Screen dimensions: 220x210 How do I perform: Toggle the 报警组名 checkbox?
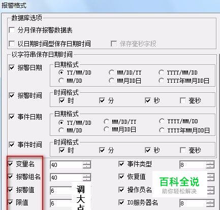click(x=11, y=177)
